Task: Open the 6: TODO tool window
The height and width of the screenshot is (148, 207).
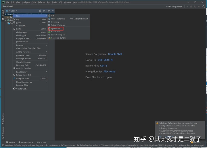Action: pyautogui.click(x=41, y=142)
